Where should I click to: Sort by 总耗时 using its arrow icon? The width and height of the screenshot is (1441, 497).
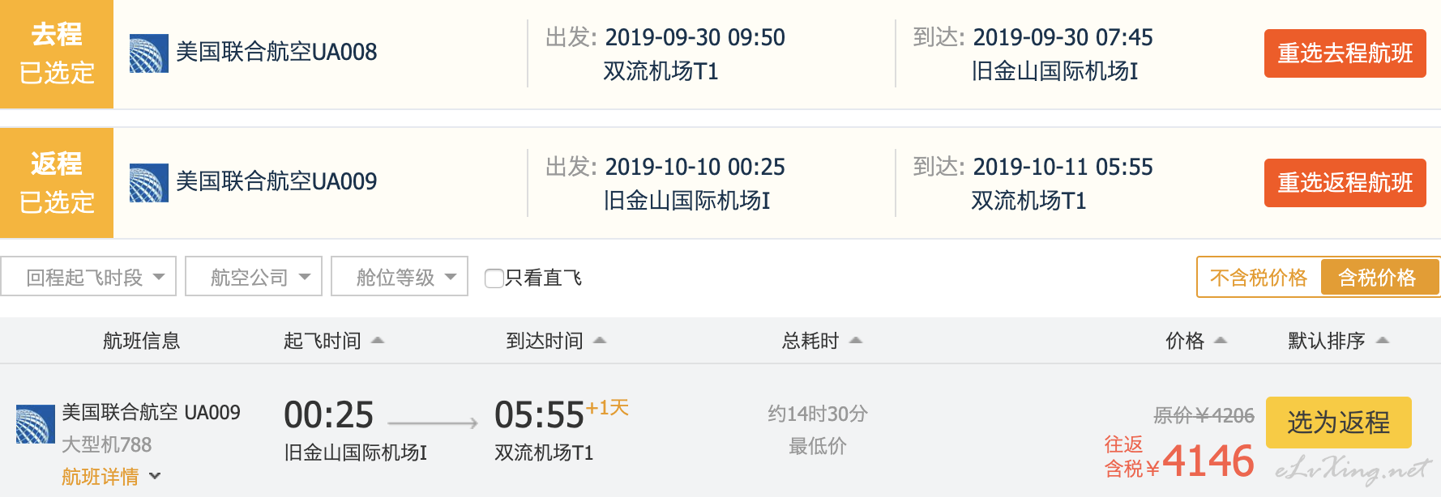coord(856,341)
